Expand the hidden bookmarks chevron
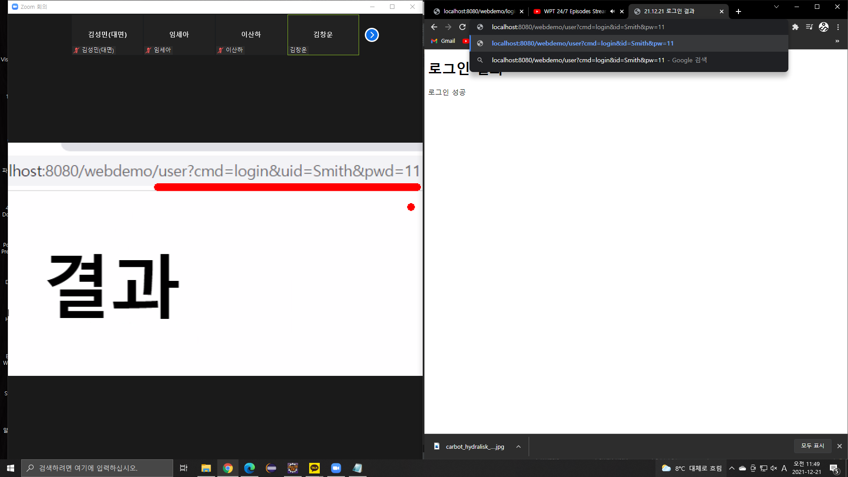848x477 pixels. [x=837, y=41]
